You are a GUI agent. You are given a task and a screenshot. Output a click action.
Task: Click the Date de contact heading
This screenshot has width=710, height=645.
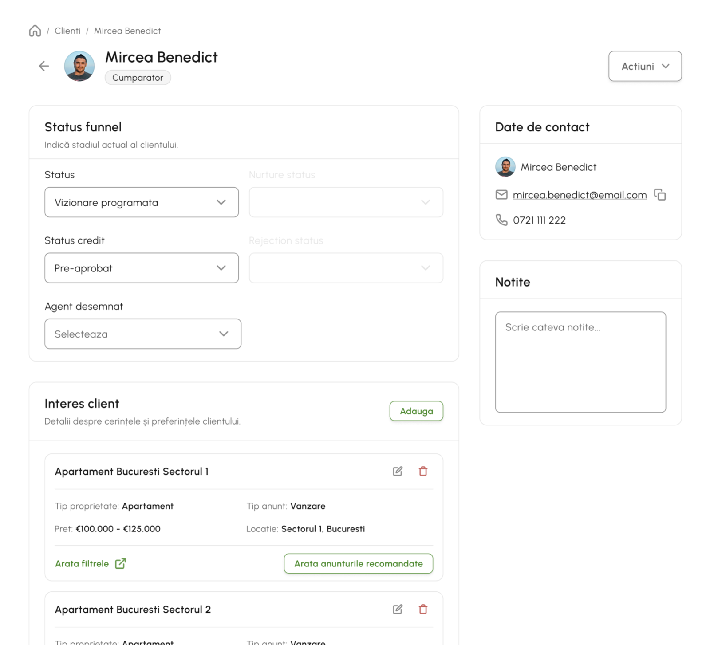(x=542, y=127)
